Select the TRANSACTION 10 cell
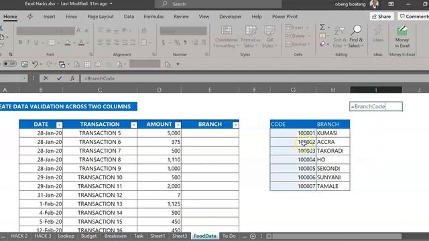This screenshot has width=429, height=241. (100, 177)
